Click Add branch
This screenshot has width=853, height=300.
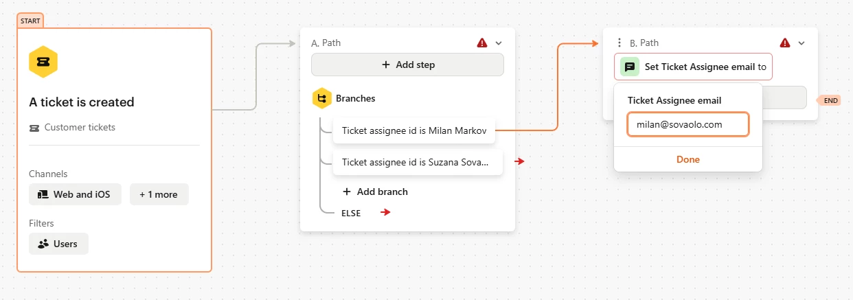click(x=375, y=192)
